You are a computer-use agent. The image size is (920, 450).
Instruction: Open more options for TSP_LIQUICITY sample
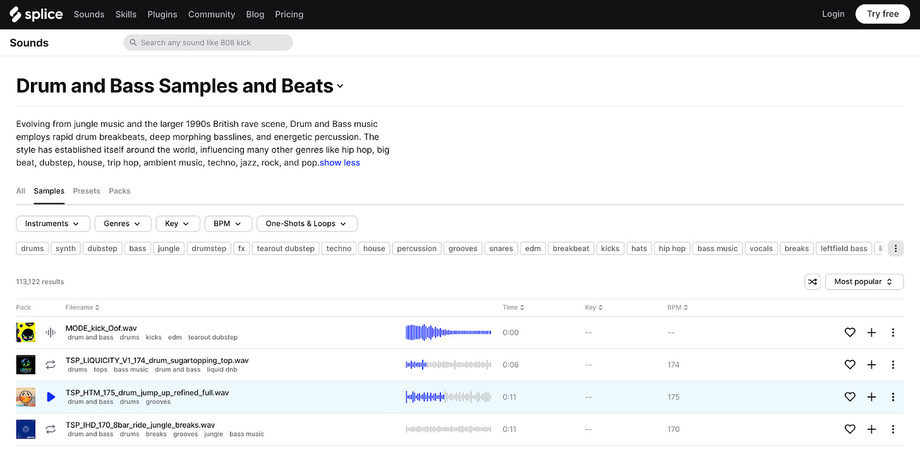click(x=893, y=365)
